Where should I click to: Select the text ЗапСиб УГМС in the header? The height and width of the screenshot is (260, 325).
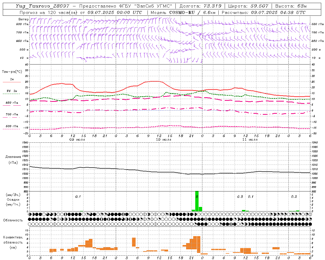click(154, 6)
